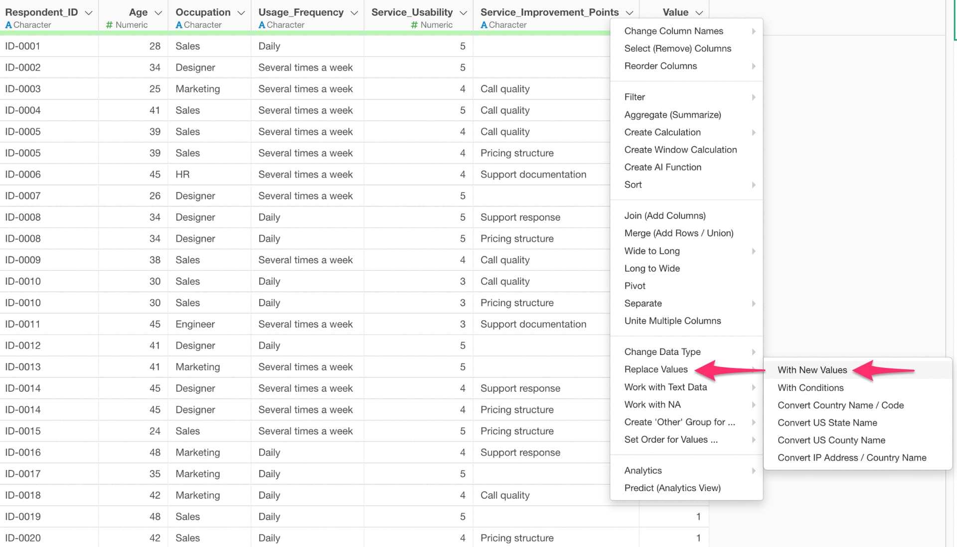The height and width of the screenshot is (547, 957).
Task: Click the ID-0011 cell in table
Action: [22, 324]
